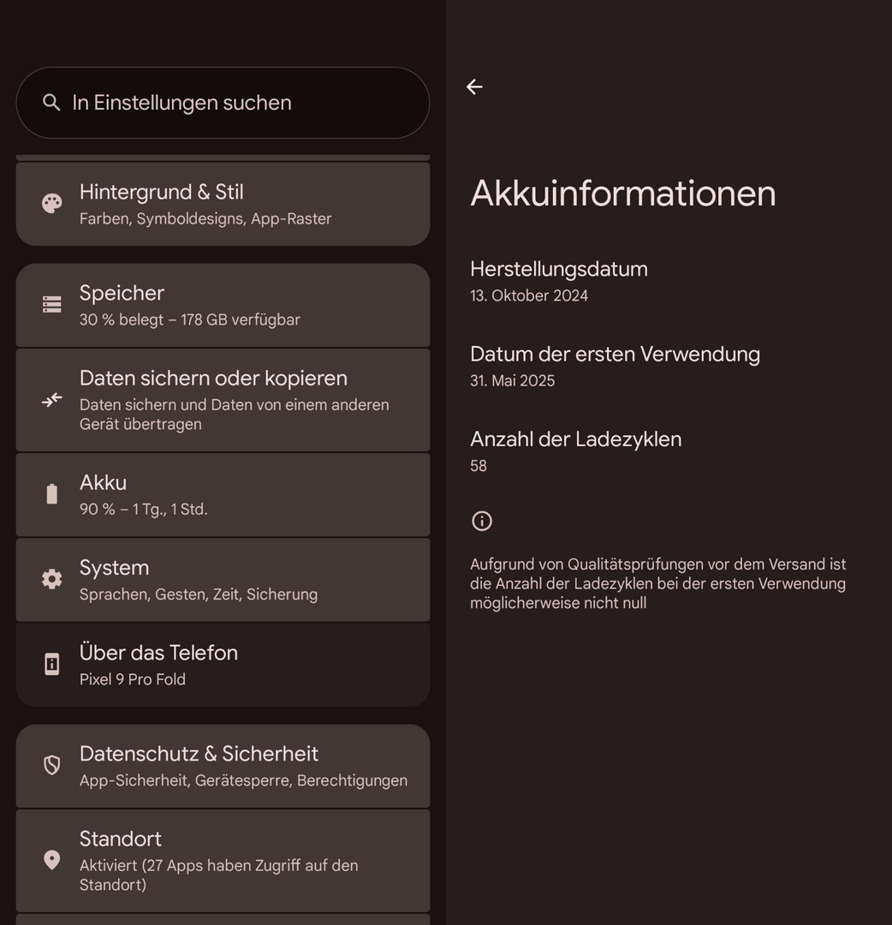Open Datenschutz & Sicherheit settings
The image size is (892, 925).
[223, 766]
